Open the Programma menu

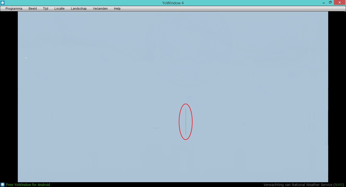click(x=14, y=9)
